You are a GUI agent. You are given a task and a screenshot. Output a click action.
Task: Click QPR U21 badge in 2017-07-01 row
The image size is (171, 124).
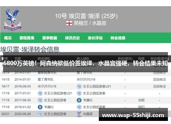(x=40, y=94)
